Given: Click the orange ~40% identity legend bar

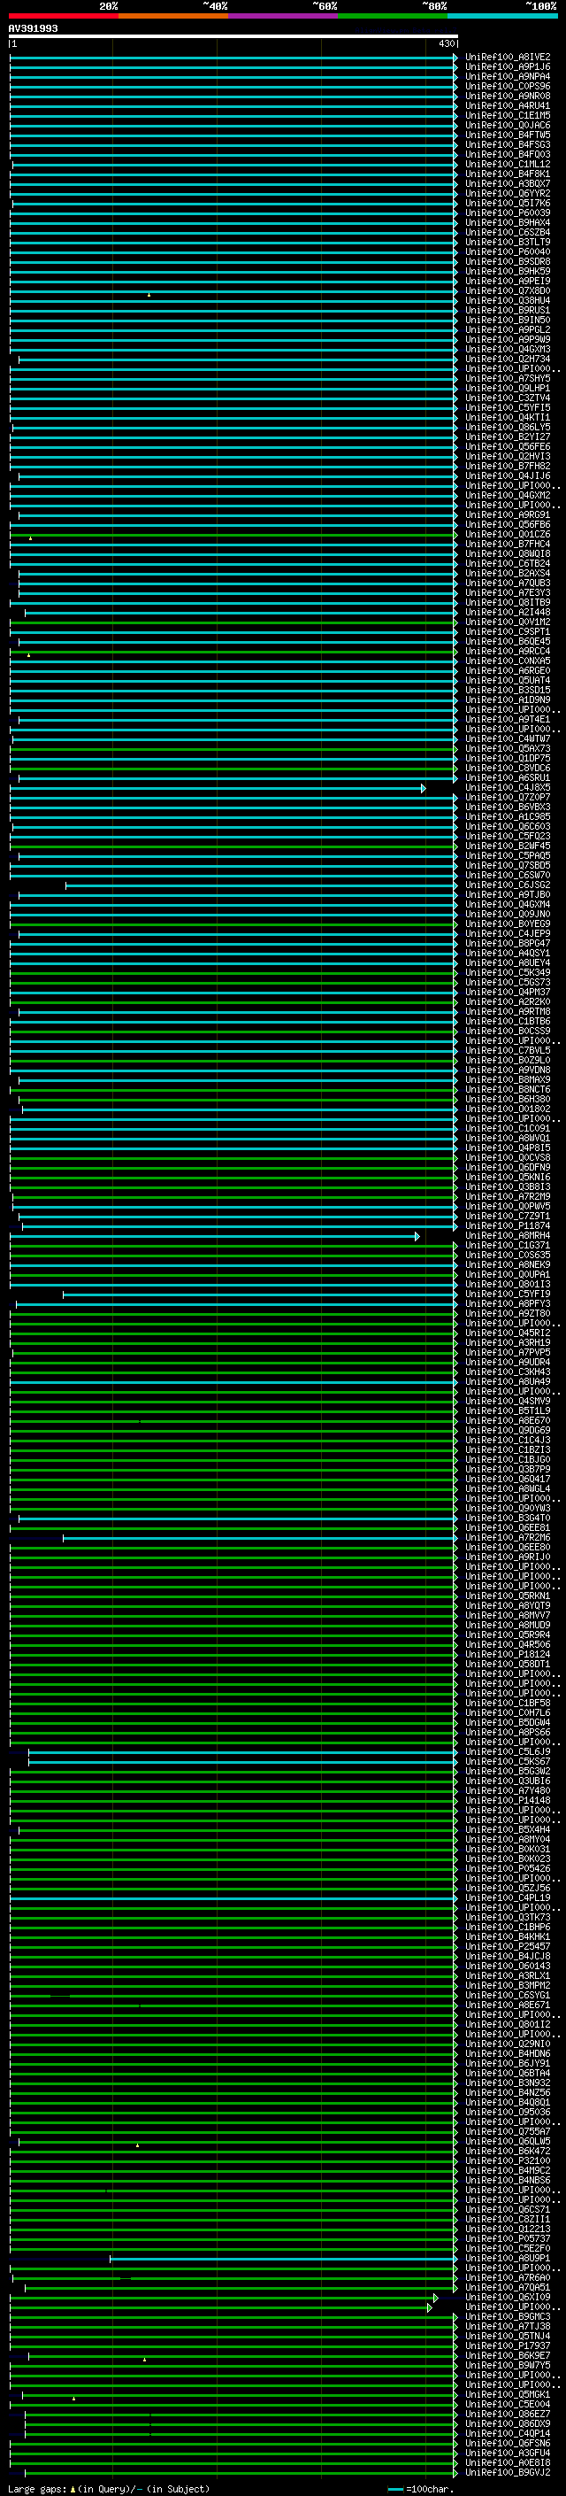Looking at the screenshot, I should (173, 16).
